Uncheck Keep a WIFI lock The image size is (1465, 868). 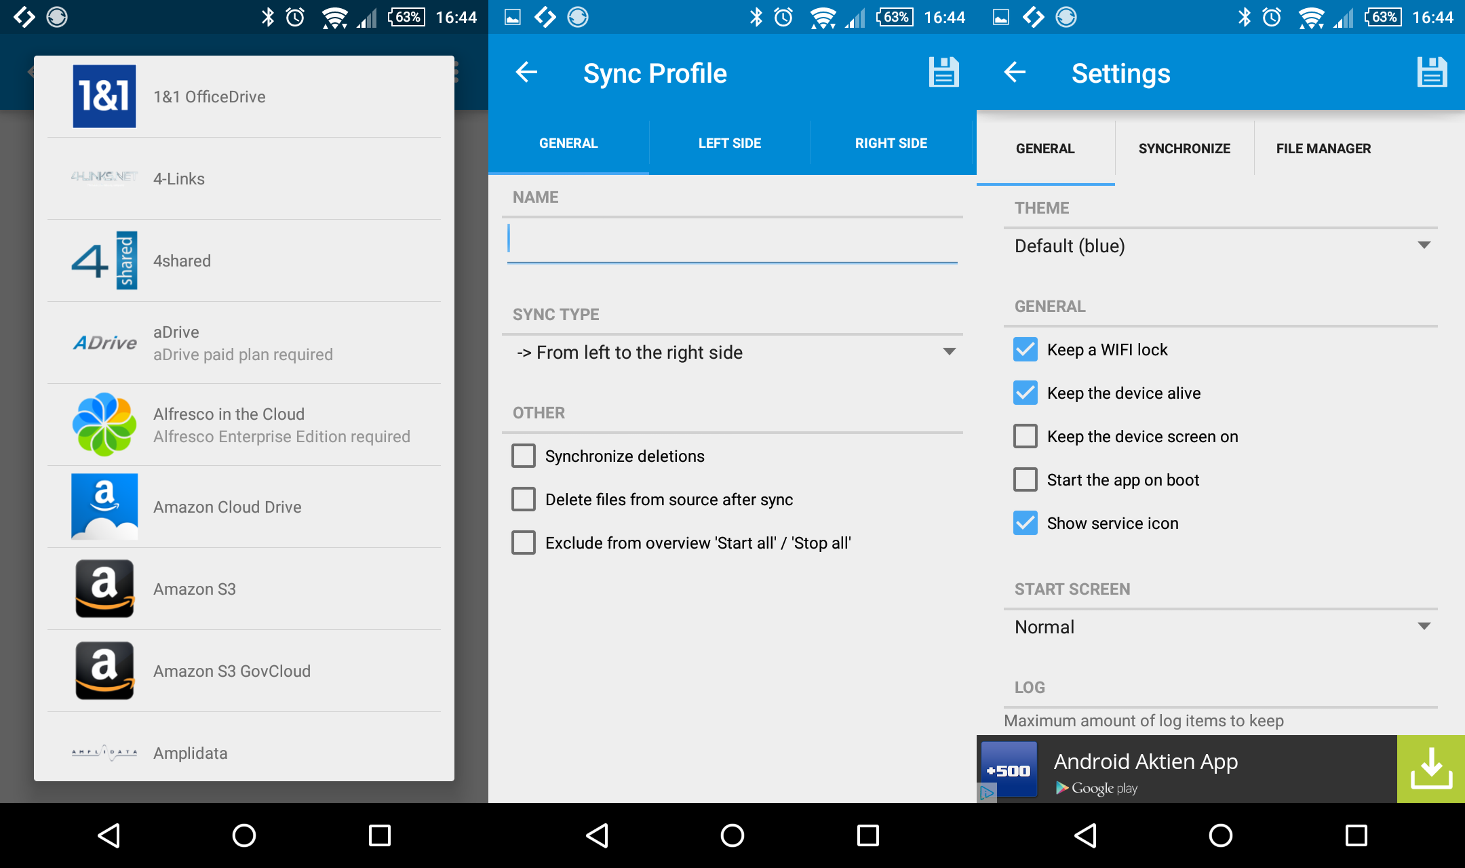tap(1025, 349)
